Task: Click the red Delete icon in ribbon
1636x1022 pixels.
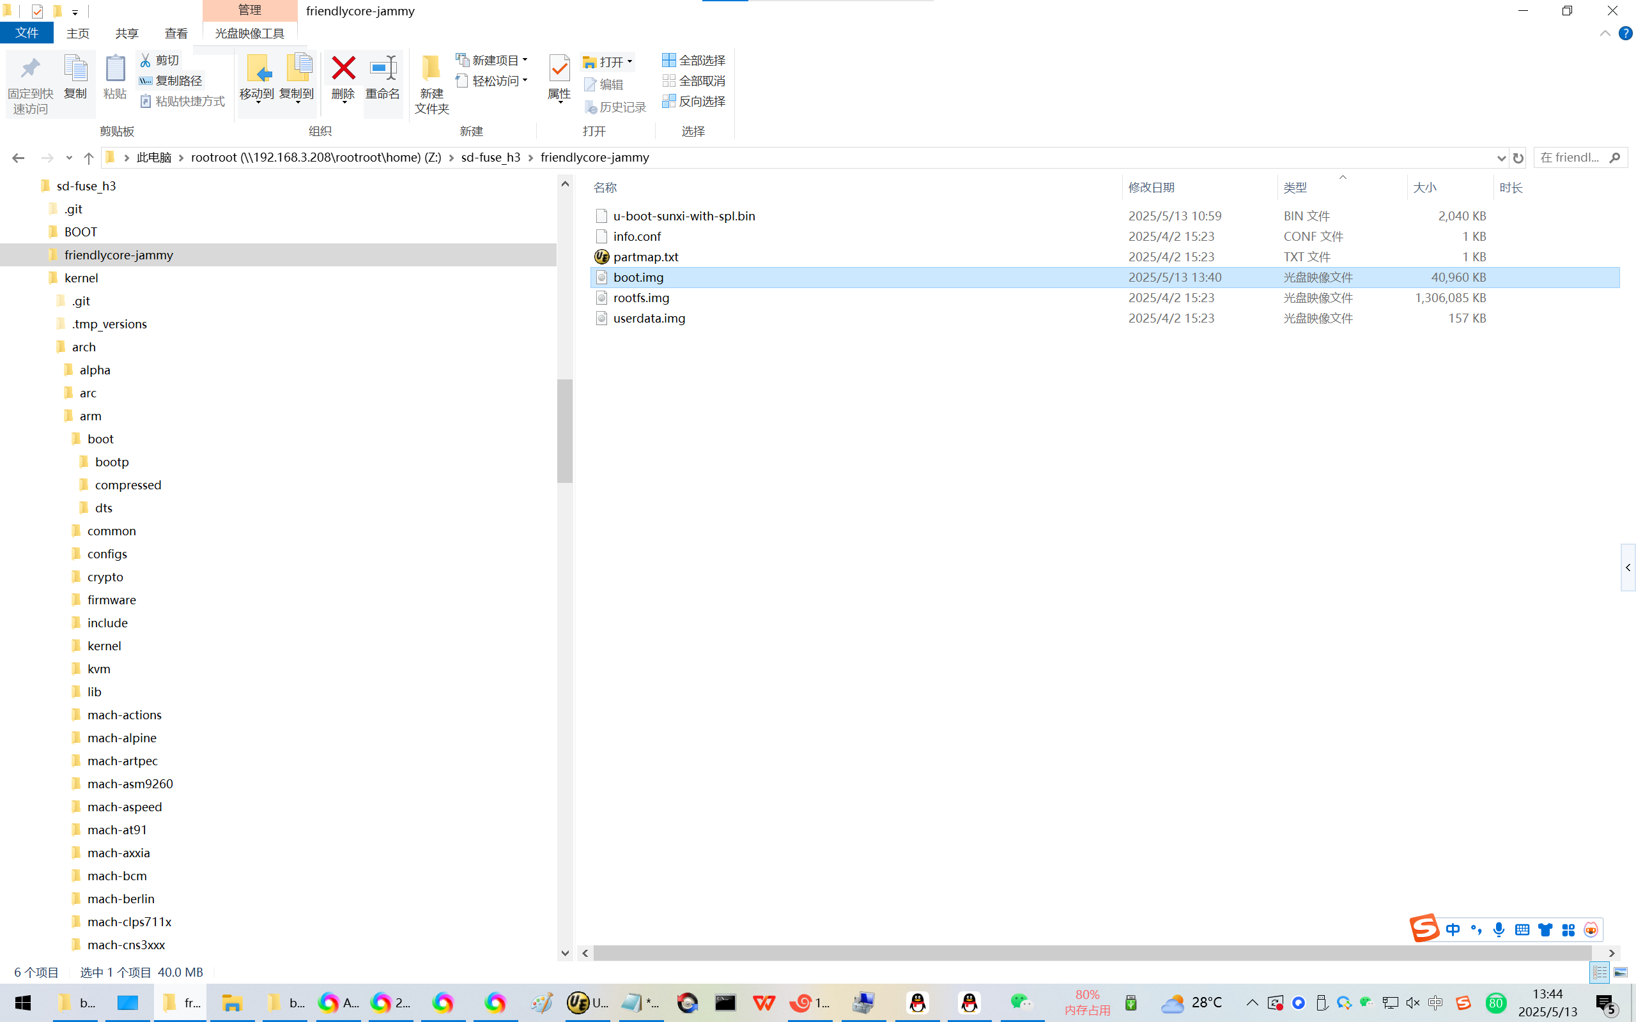Action: tap(343, 68)
